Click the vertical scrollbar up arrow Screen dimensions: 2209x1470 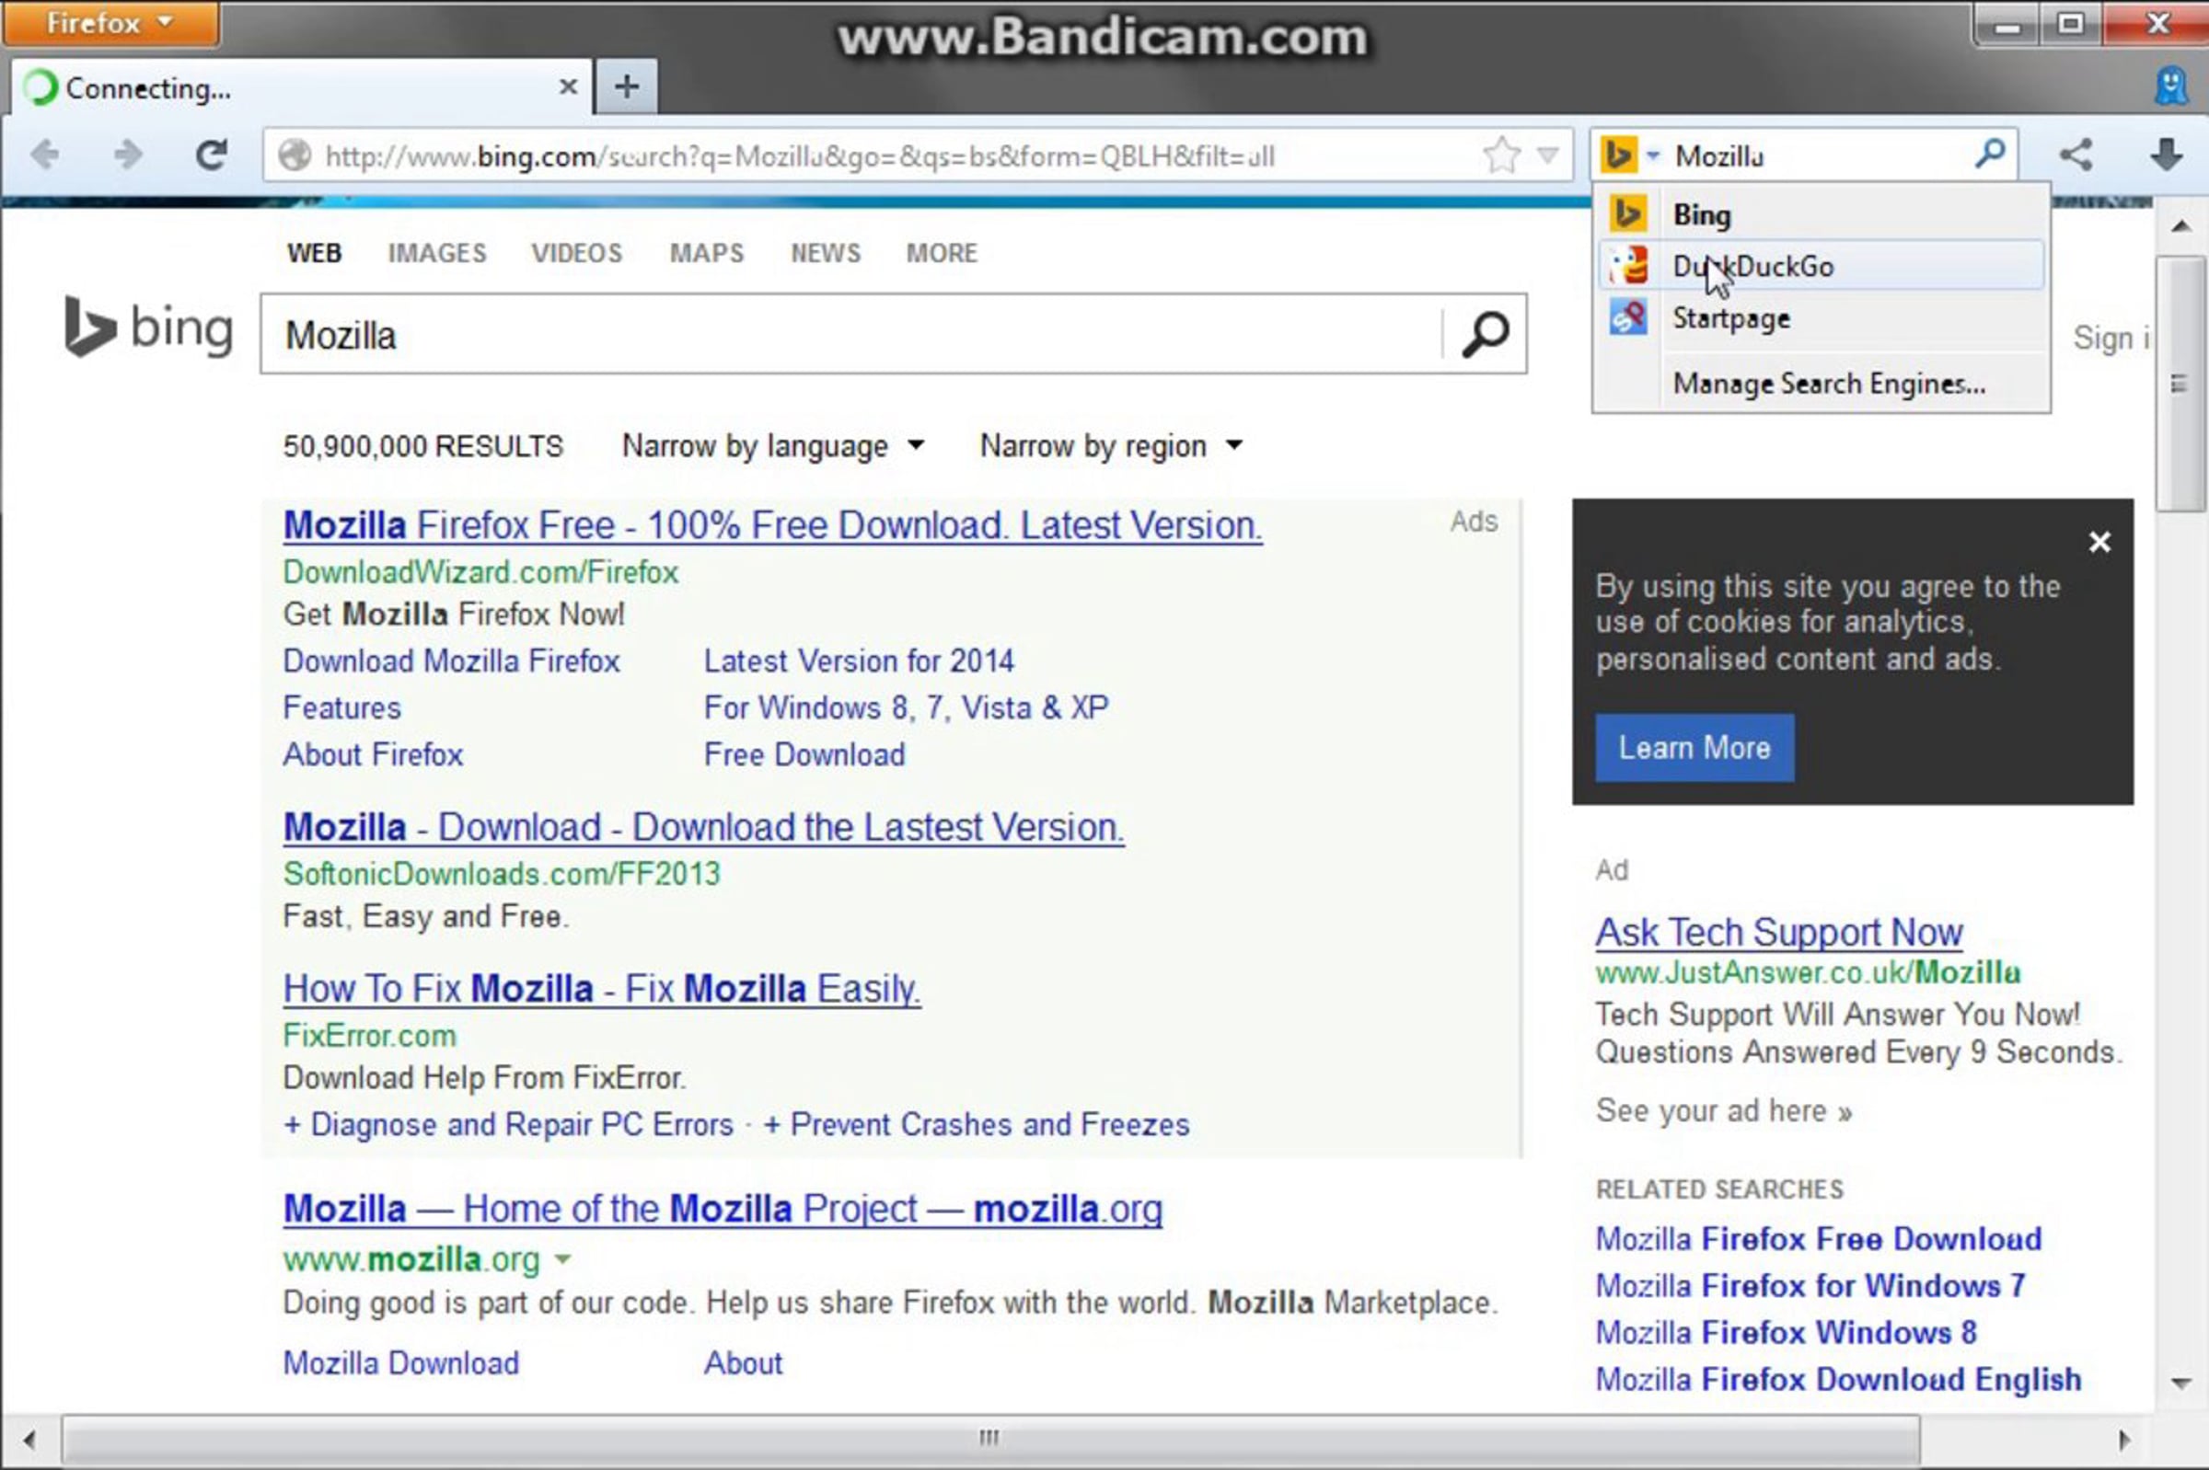2180,226
